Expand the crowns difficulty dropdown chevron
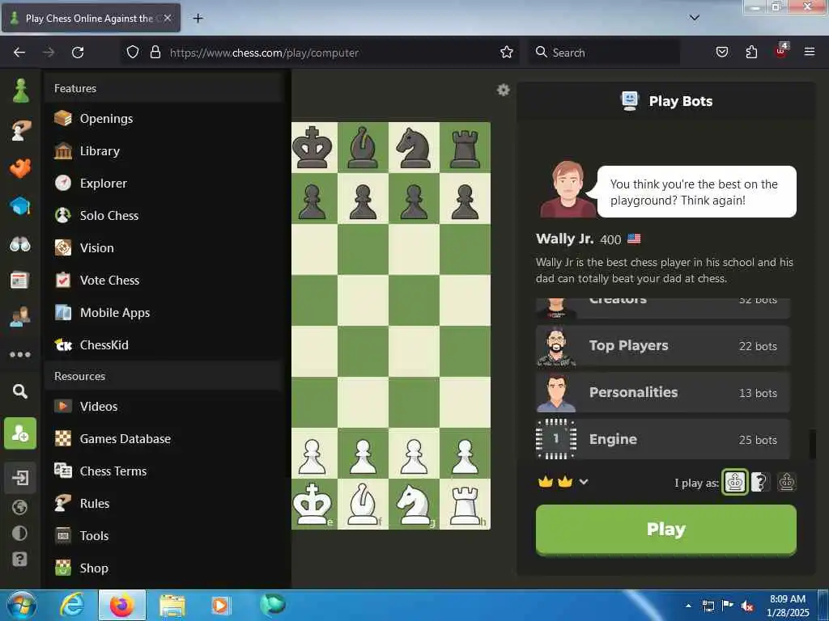 (x=584, y=482)
